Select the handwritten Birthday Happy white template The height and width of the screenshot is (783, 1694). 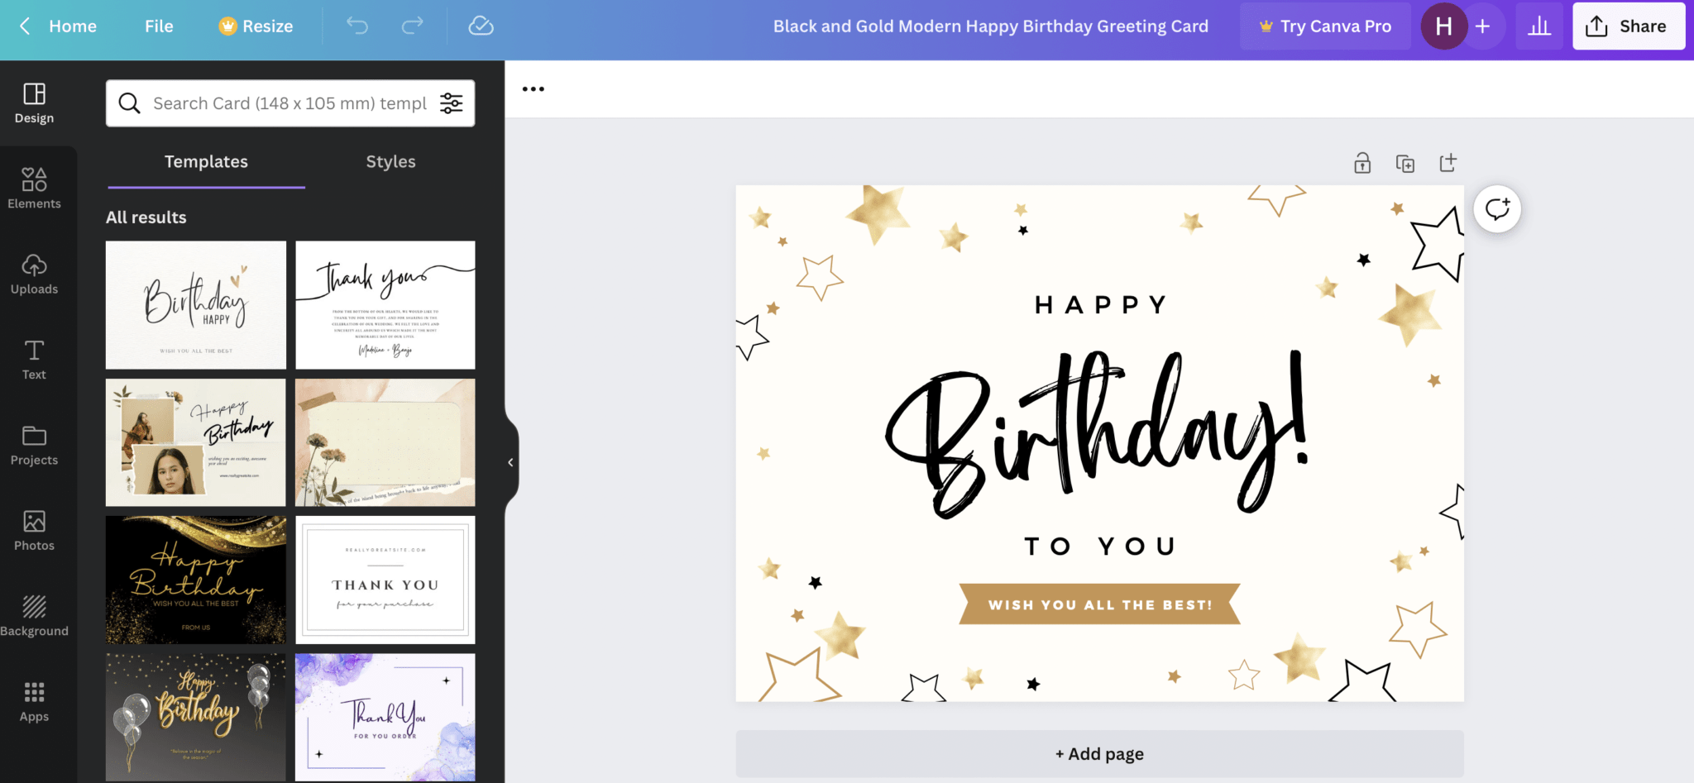196,305
